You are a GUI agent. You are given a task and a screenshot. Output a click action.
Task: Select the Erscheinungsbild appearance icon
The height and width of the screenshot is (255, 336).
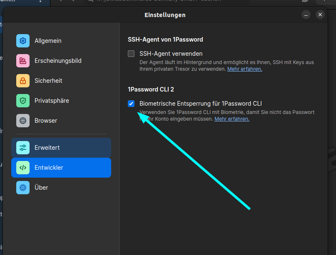click(23, 61)
